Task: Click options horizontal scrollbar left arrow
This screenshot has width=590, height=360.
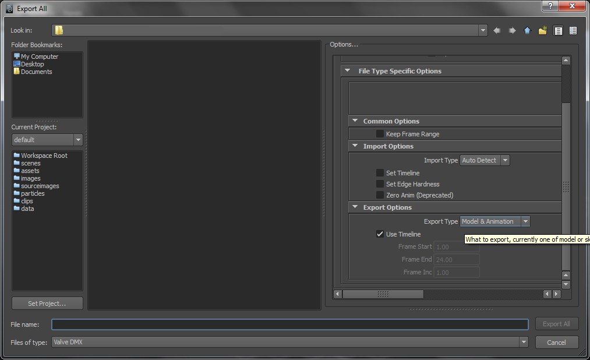Action: coord(338,294)
